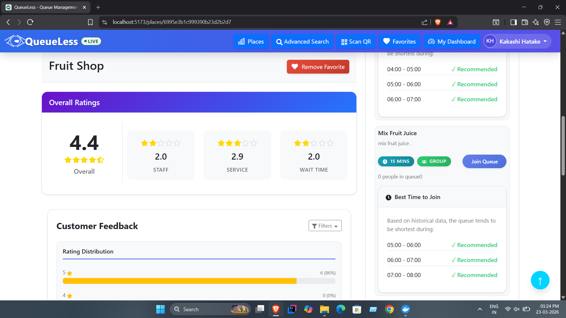Open Advanced Search
This screenshot has width=566, height=318.
(x=302, y=42)
